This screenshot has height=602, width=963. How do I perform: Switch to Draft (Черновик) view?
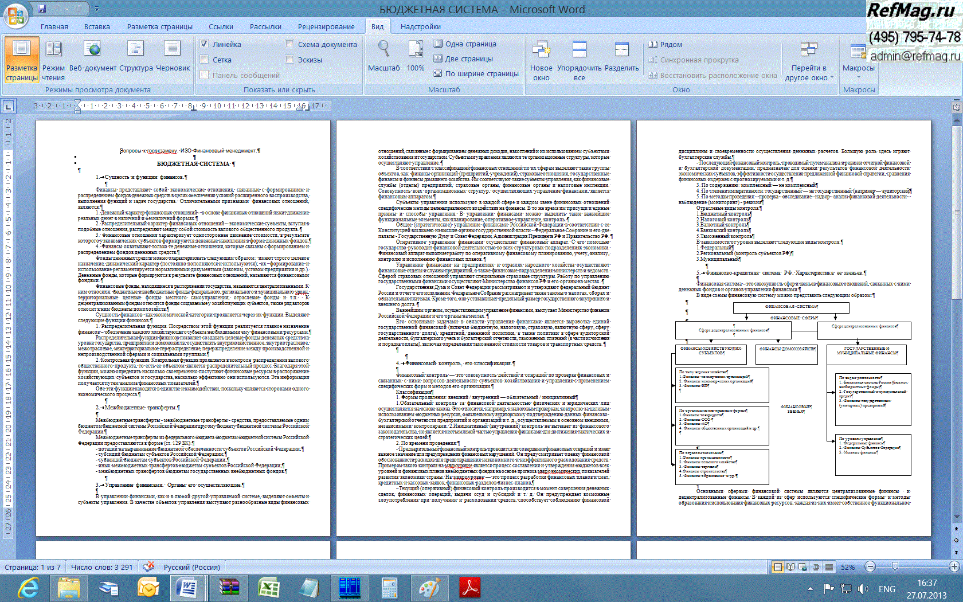tap(173, 57)
